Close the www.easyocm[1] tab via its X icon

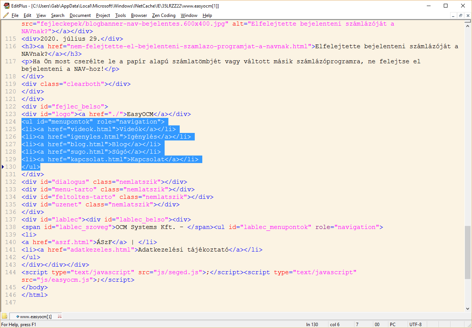[x=59, y=316]
